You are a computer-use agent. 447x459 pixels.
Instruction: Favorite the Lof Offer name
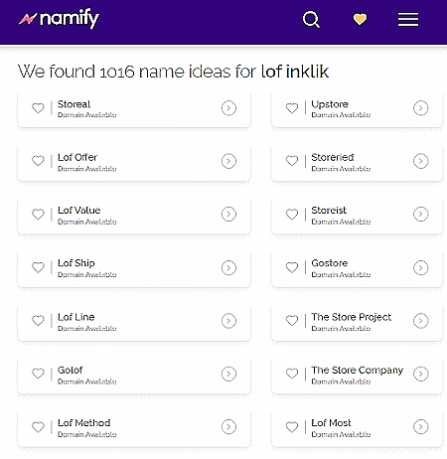tap(38, 161)
